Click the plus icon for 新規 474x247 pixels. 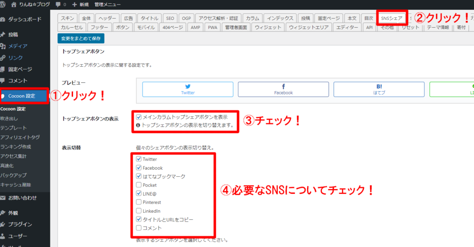75,5
